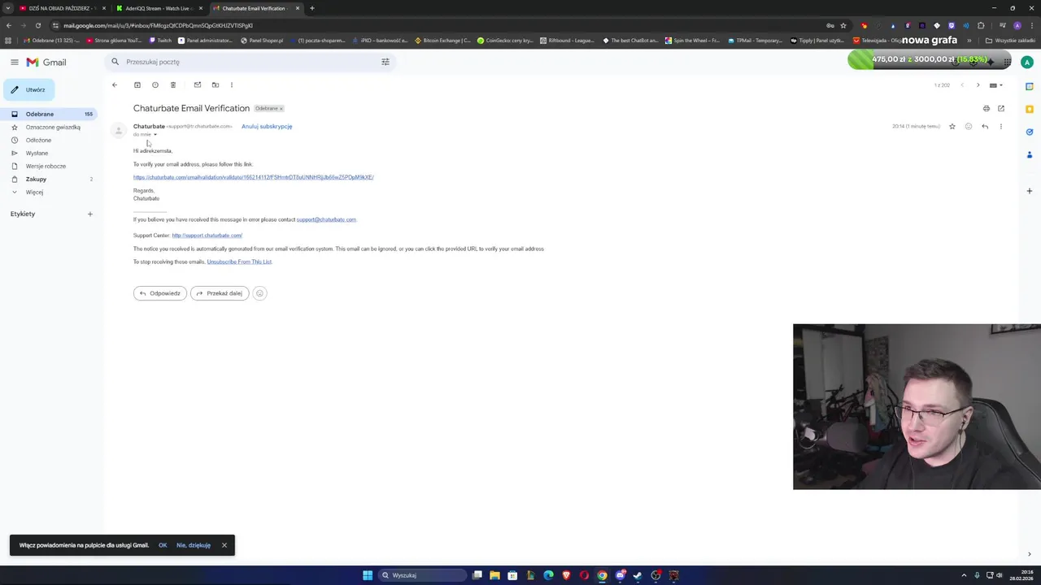
Task: Mark the email as unread
Action: coord(198,84)
